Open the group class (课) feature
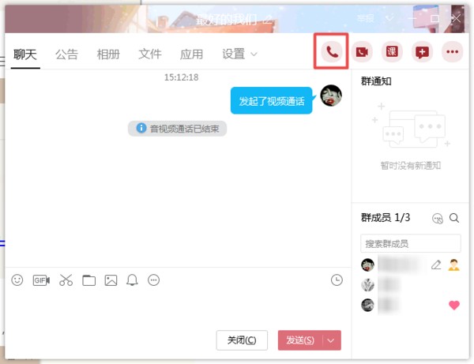474x364 pixels. tap(392, 52)
